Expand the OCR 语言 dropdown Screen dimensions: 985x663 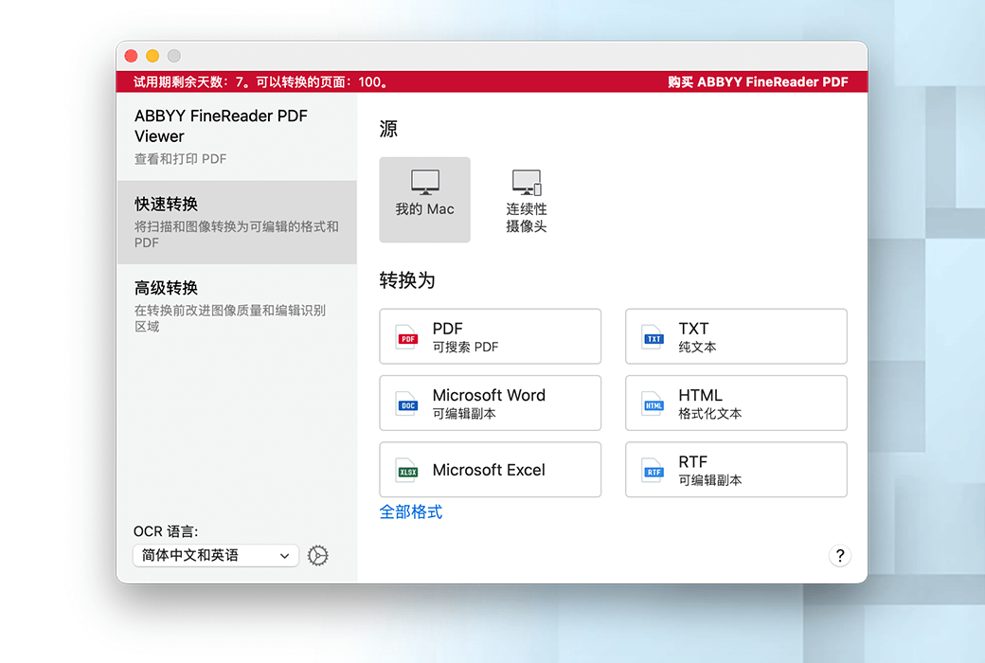click(216, 556)
